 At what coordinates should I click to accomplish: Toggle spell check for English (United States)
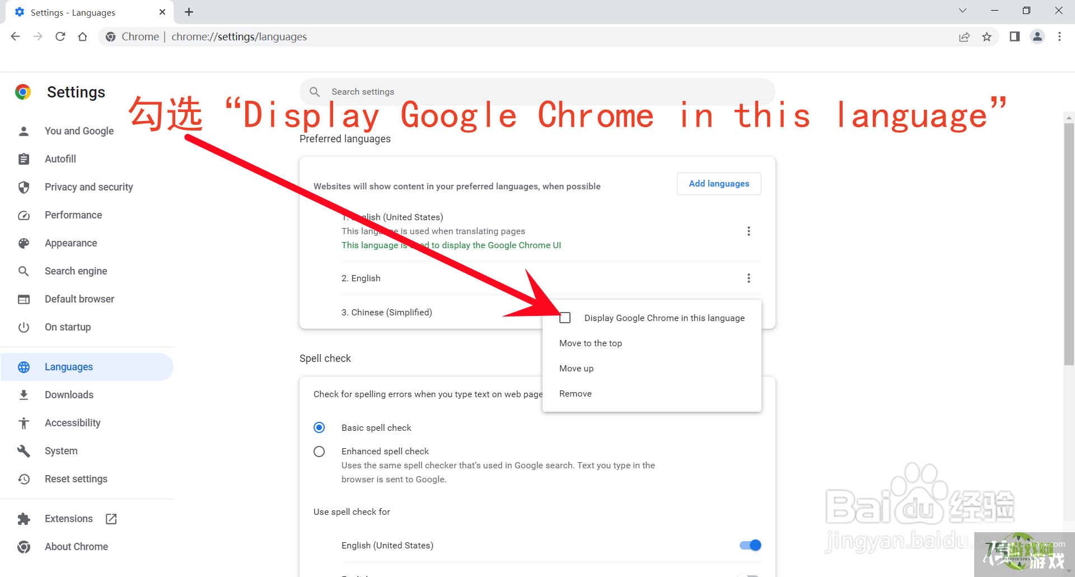[x=750, y=546]
